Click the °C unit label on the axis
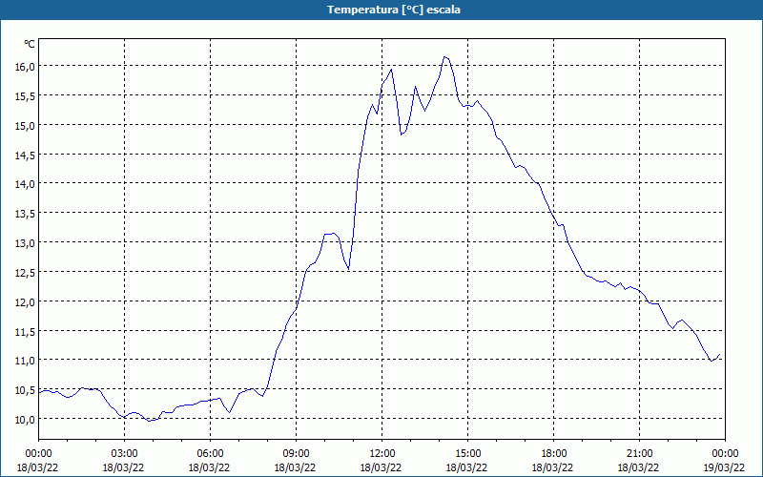The height and width of the screenshot is (477, 763). click(30, 44)
